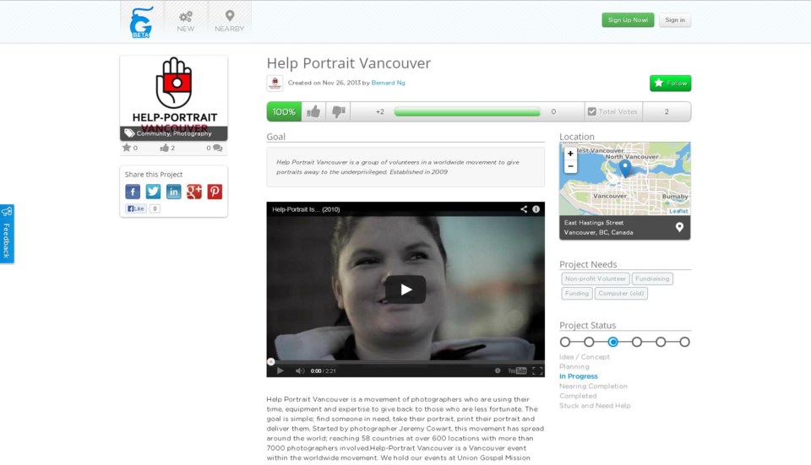811x465 pixels.
Task: Open the G Beta logo home
Action: pos(141,22)
